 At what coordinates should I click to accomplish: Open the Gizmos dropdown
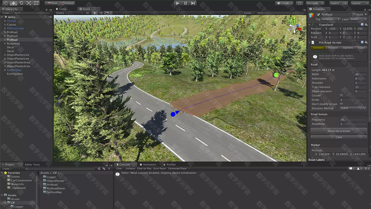(x=249, y=13)
